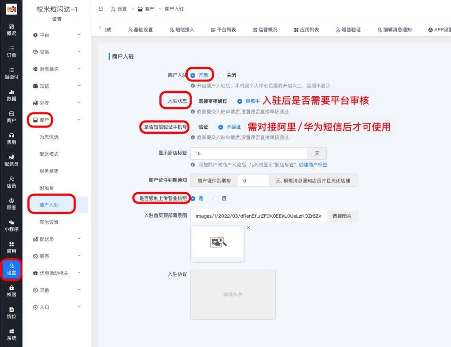Remove uploaded background image with X icon

[248, 228]
